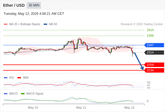The width and height of the screenshot is (165, 112).
Task: Toggle the RSI legend entry
Action: pos(9,78)
